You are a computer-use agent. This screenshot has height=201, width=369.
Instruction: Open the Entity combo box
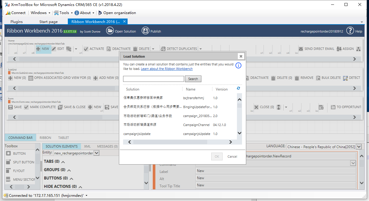(x=97, y=153)
